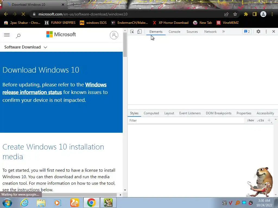The height and width of the screenshot is (208, 278).
Task: Open the New Tab bookmark
Action: click(x=203, y=23)
